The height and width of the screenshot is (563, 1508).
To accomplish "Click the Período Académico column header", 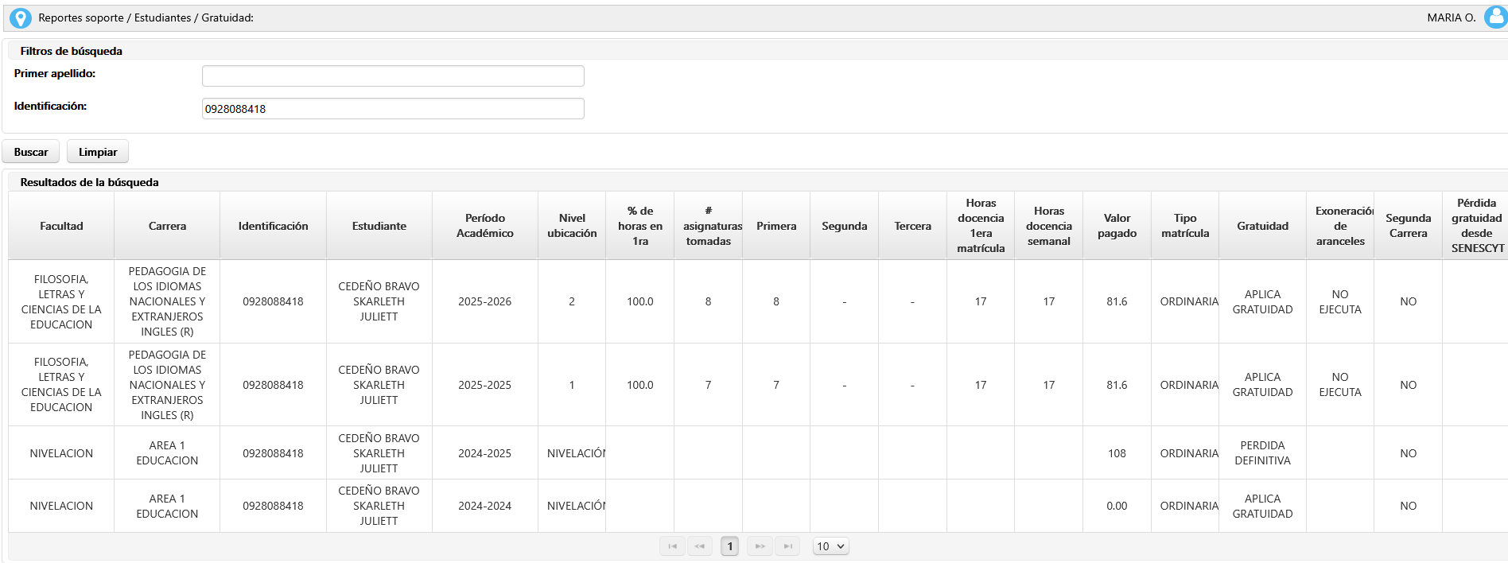I will tap(484, 226).
